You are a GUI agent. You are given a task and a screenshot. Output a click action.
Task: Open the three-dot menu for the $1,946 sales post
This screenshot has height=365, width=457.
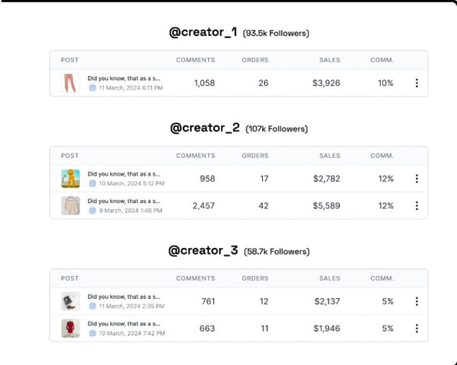(x=417, y=328)
